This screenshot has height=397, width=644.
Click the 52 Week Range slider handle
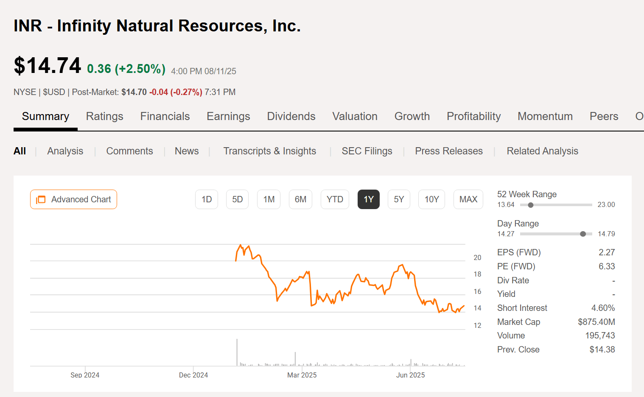point(530,204)
